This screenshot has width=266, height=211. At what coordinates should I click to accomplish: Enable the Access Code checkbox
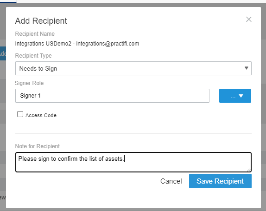[20, 114]
